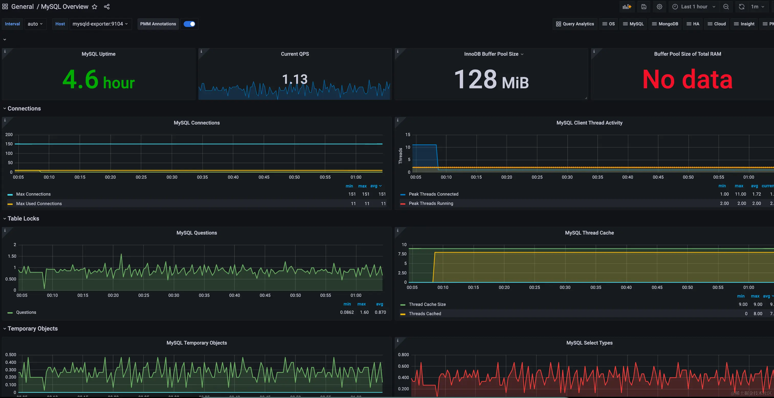Click the Add panel icon in toolbar
Image resolution: width=774 pixels, height=398 pixels.
pos(627,7)
